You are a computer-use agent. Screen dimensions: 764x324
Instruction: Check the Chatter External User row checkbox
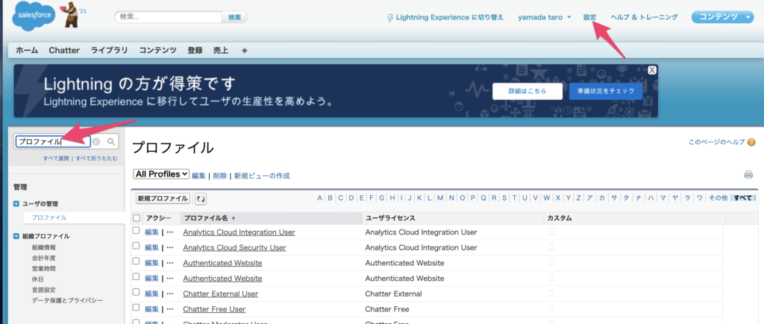pos(136,293)
